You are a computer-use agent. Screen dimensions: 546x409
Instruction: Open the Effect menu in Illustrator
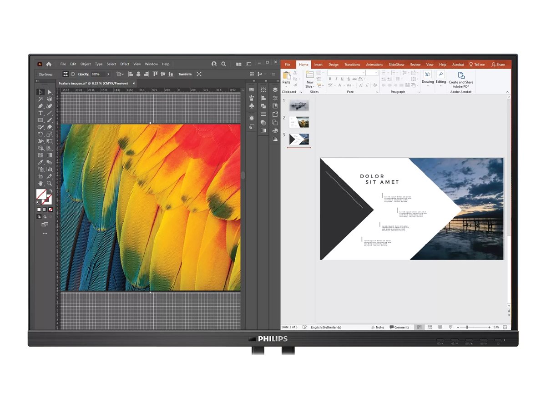pyautogui.click(x=125, y=64)
